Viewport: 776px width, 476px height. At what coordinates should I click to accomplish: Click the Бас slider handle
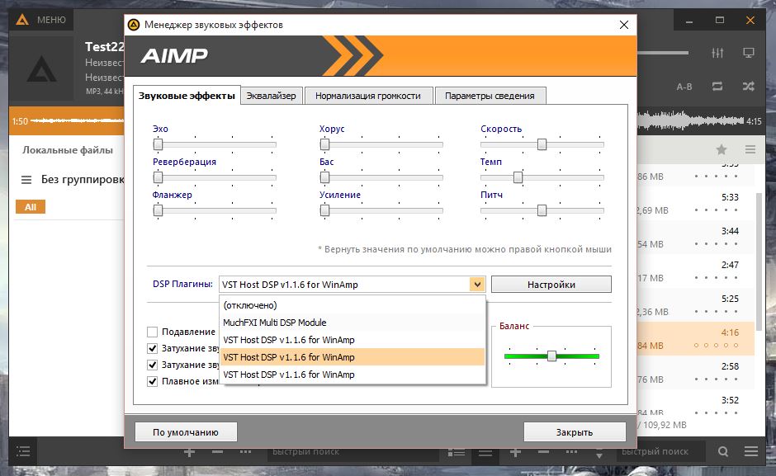click(x=324, y=177)
